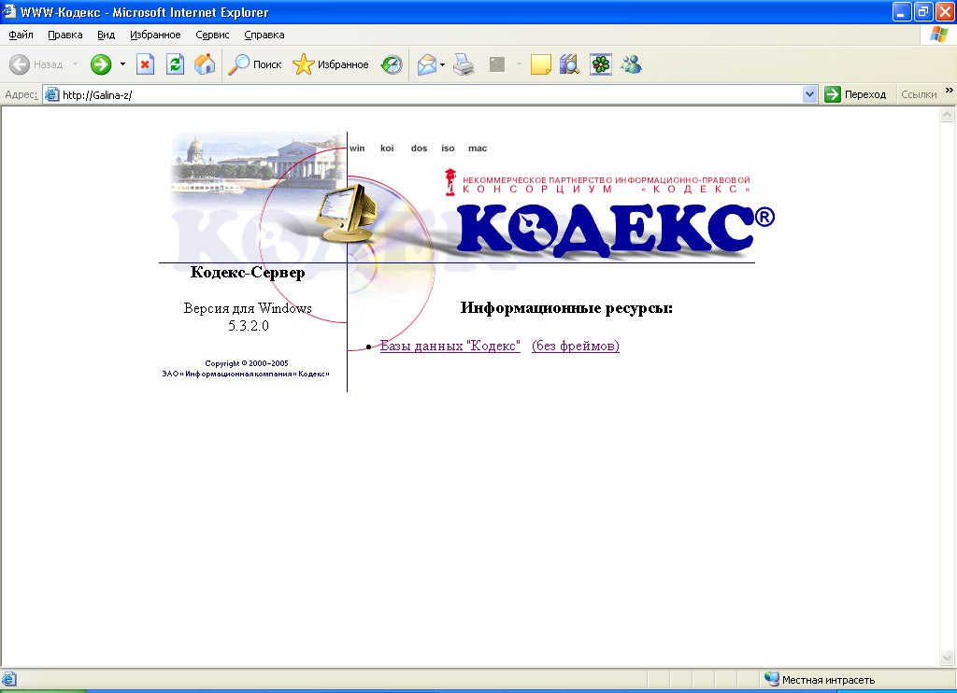Launch ICQ green flower icon
This screenshot has height=693, width=957.
601,64
